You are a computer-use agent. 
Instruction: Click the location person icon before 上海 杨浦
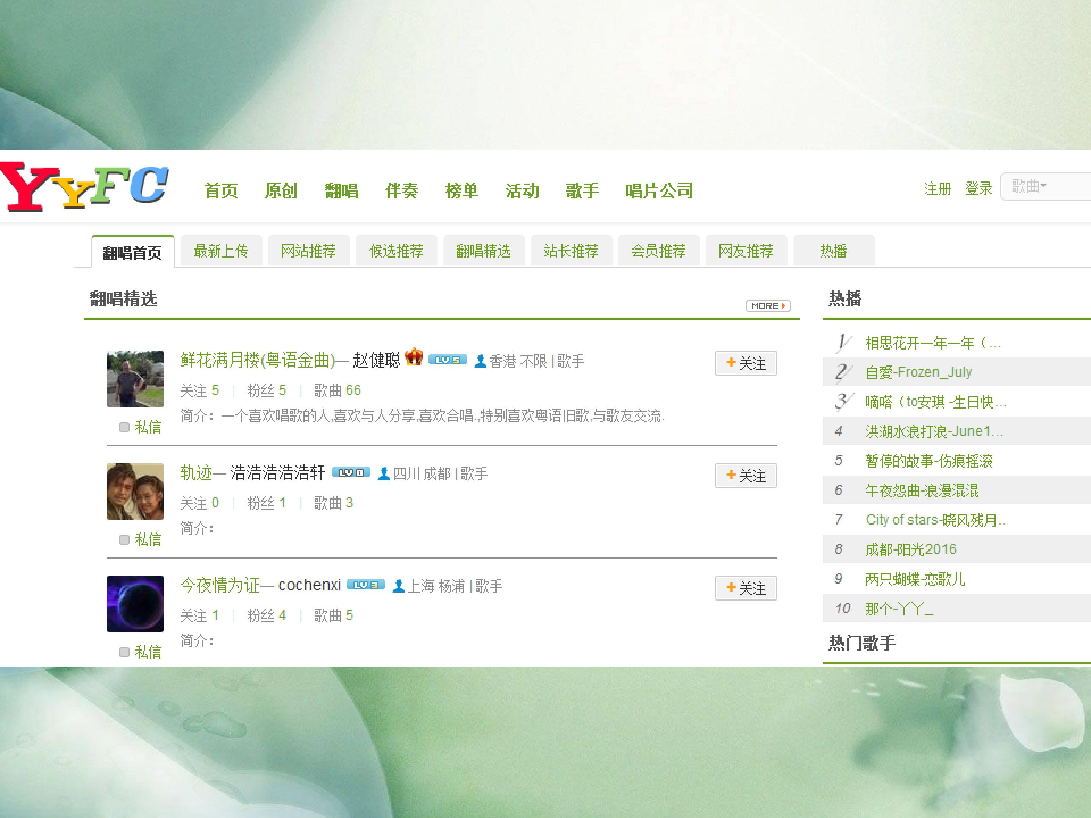pos(398,586)
